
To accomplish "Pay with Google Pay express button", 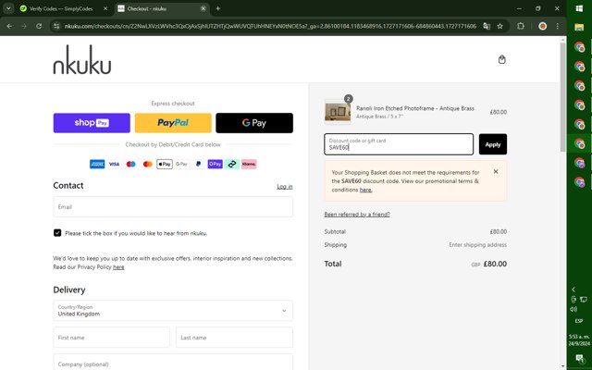I will click(254, 123).
